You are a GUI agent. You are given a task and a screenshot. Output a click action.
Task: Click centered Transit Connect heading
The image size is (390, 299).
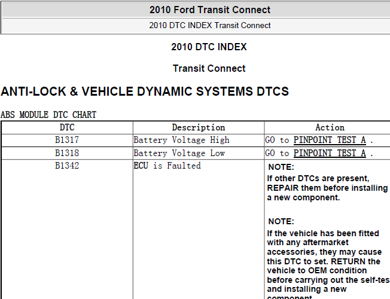pos(209,68)
